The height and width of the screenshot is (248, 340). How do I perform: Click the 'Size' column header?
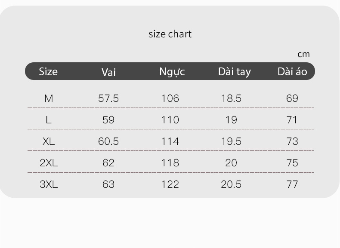[48, 71]
